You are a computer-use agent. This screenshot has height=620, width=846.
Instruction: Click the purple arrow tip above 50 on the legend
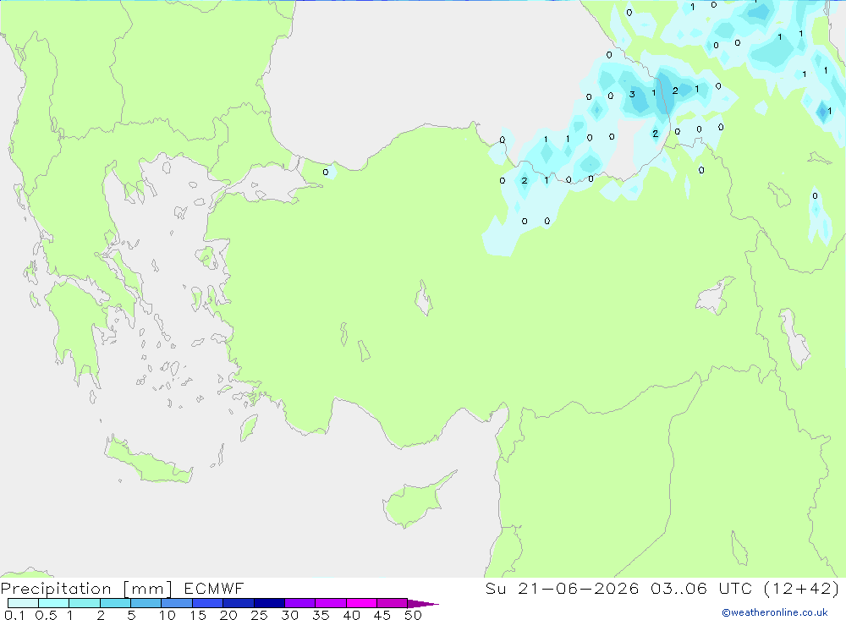click(423, 603)
